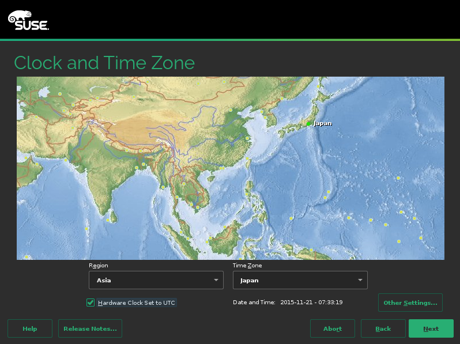Open Other Settings dialog
Screen dimensions: 460x344
(410, 303)
